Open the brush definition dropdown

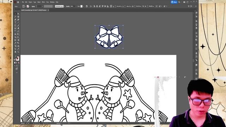64,6
